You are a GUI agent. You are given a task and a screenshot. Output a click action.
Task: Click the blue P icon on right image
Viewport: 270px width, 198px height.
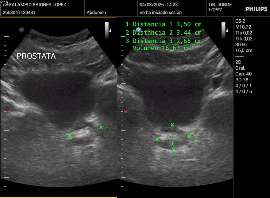(x=139, y=30)
